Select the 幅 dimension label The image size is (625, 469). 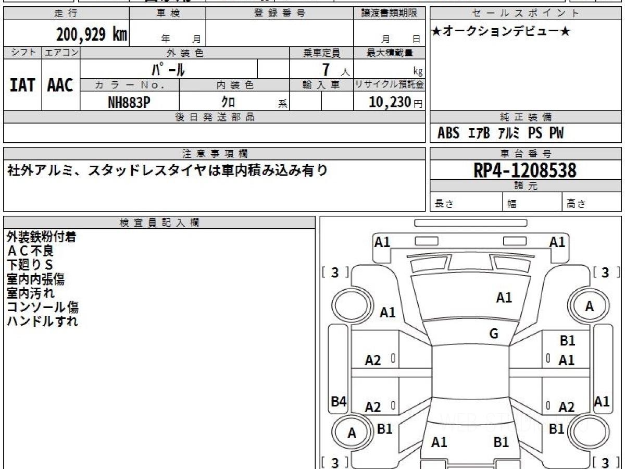512,204
